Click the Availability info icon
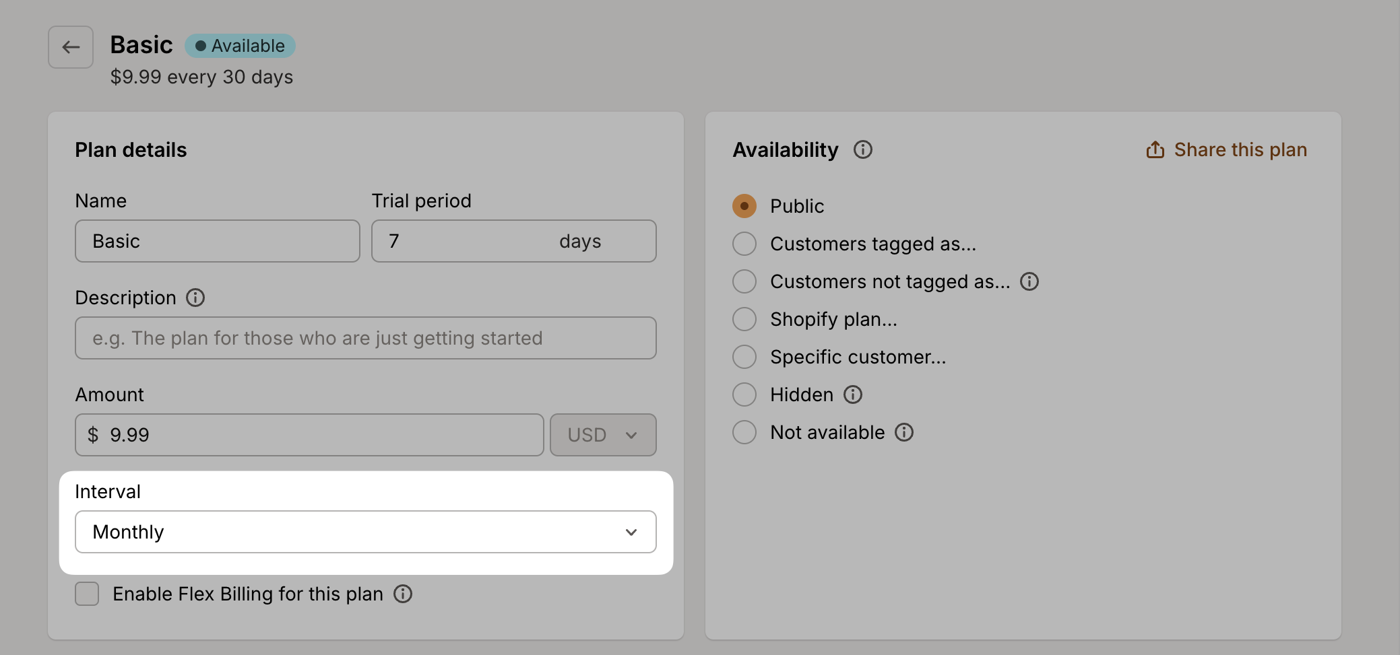Screen dimensions: 1400x655 [863, 149]
